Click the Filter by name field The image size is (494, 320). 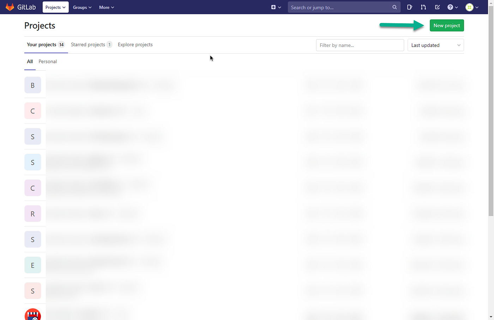click(x=360, y=45)
